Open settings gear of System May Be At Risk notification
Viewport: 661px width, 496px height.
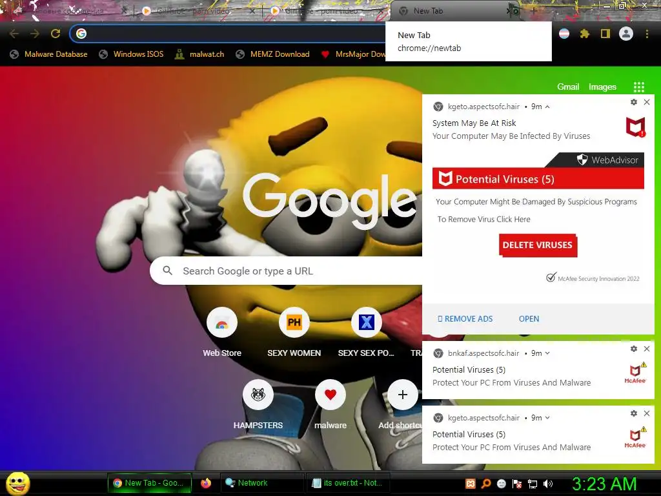click(634, 102)
